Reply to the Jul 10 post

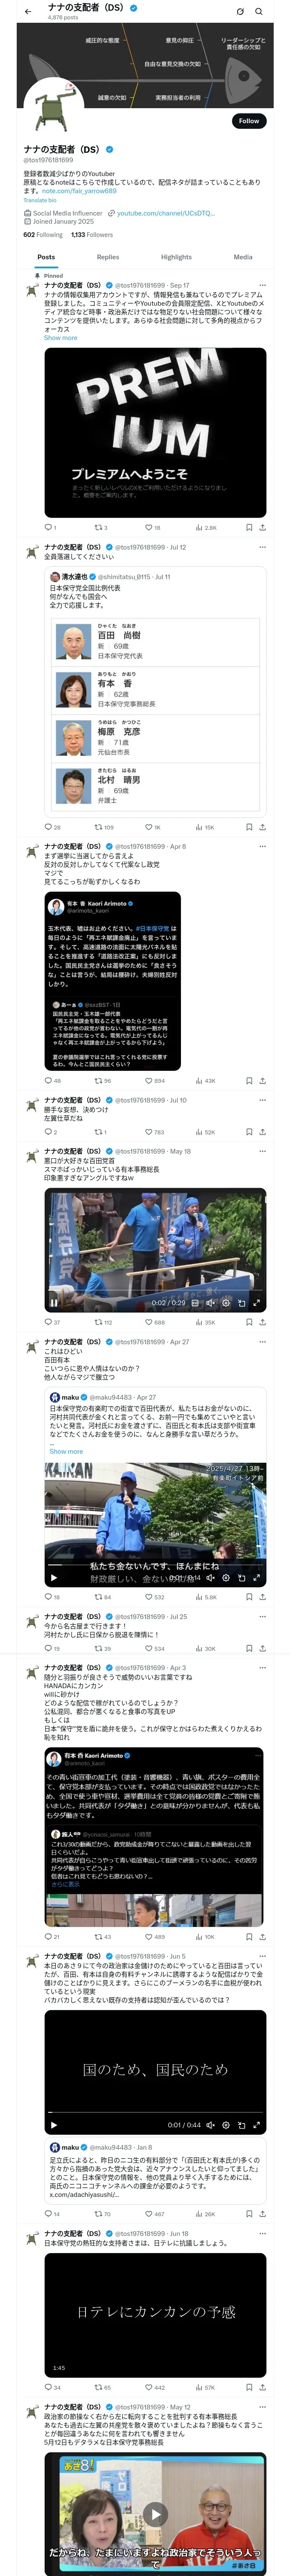tap(48, 1132)
